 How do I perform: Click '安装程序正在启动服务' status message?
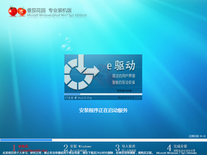click(x=103, y=110)
